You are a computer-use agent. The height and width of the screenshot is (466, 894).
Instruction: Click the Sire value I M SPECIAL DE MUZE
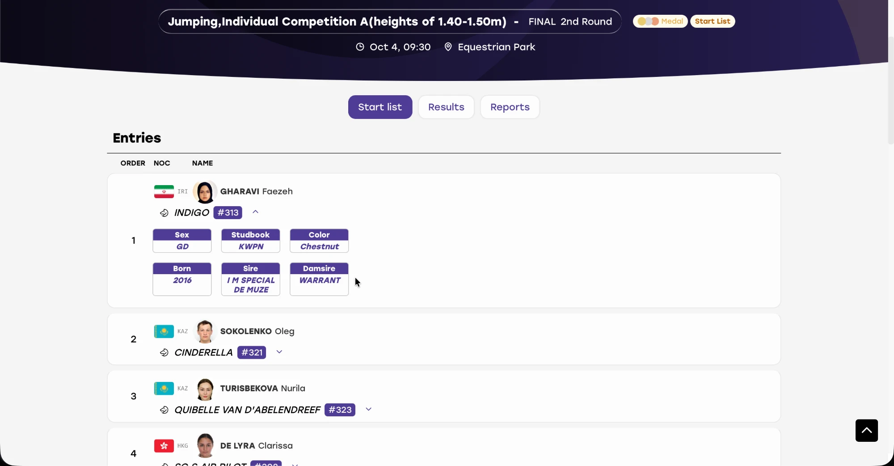(x=251, y=285)
